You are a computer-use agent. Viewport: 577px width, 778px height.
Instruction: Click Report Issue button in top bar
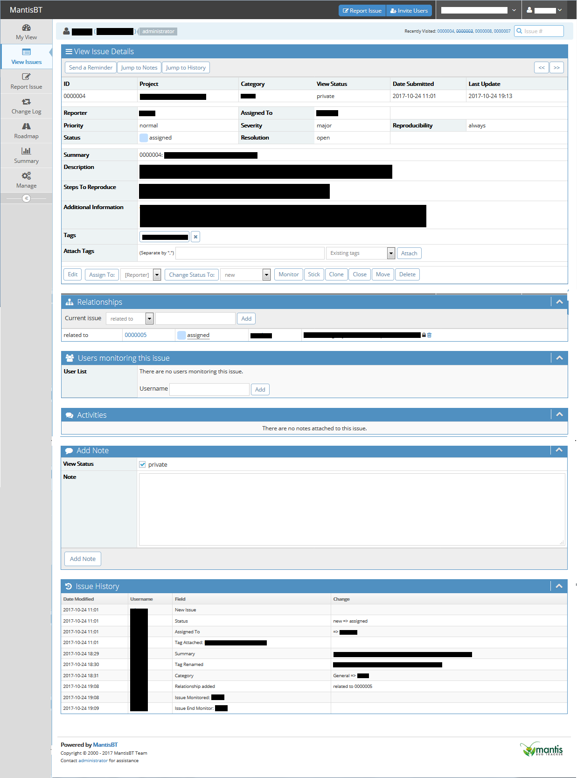tap(362, 11)
